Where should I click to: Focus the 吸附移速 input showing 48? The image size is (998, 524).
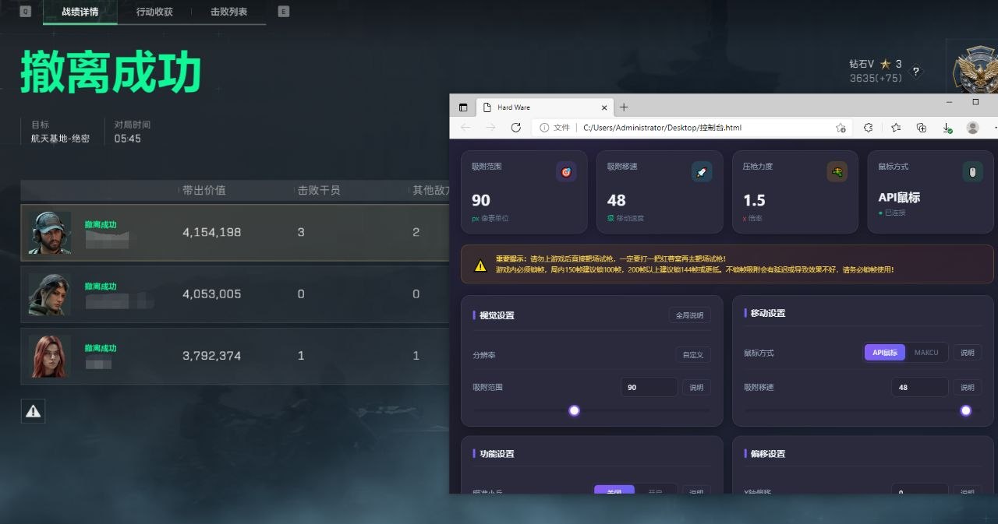[x=920, y=387]
